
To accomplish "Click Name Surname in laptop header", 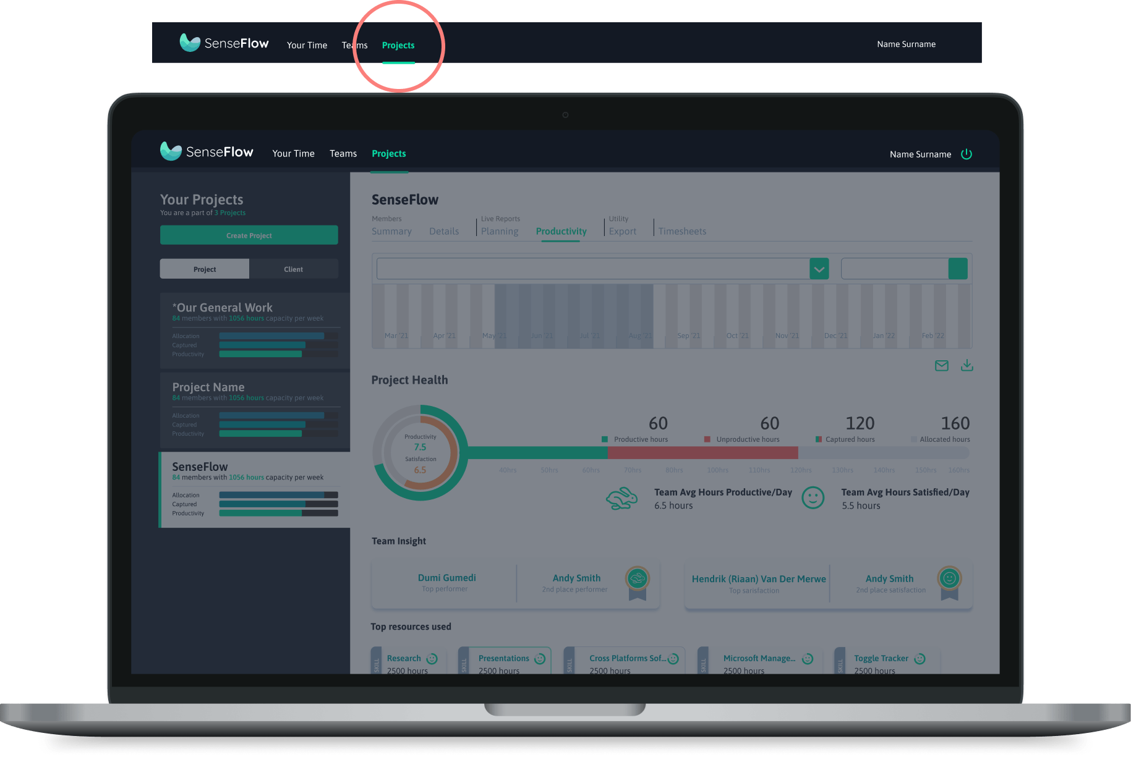I will point(921,154).
